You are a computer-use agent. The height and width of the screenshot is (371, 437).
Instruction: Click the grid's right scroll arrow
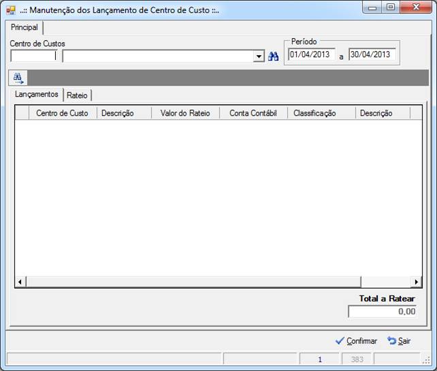pos(417,282)
